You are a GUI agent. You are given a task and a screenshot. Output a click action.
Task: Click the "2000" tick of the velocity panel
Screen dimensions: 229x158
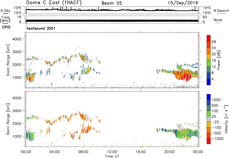point(17,123)
